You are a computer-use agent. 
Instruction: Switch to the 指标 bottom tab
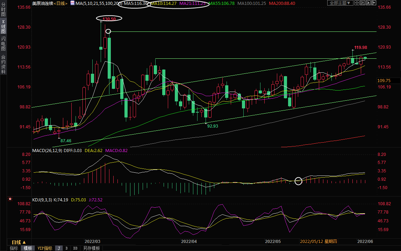click(14, 248)
